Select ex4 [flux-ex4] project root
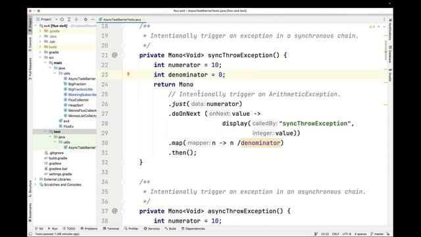Screen dimensions: 421x237 tap(55, 26)
